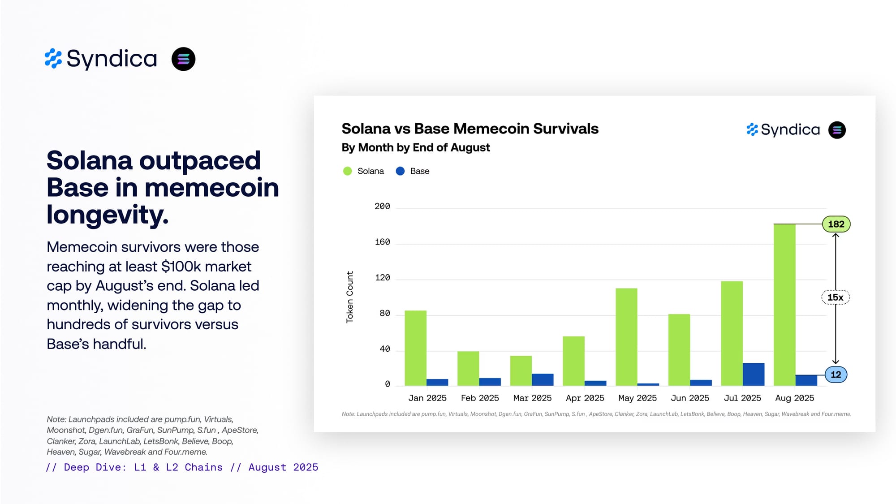Click the 160 y-axis tick label

(x=382, y=242)
